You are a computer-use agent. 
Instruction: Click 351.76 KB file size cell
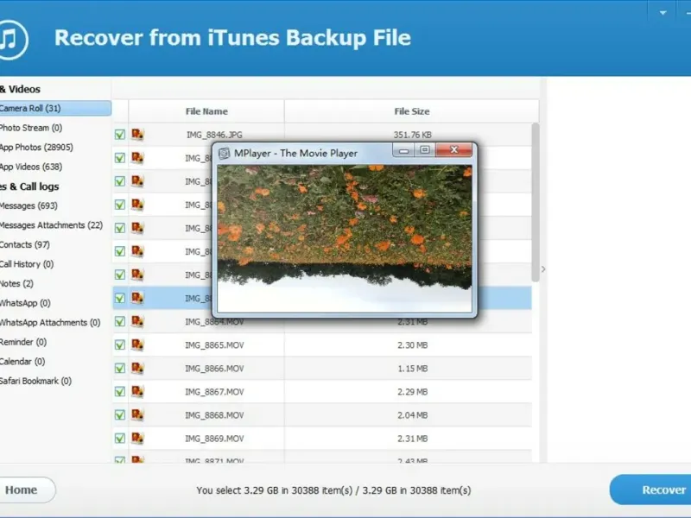pos(413,135)
